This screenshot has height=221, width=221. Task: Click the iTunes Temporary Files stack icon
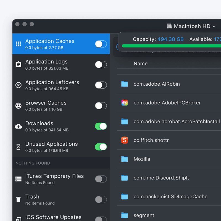click(x=18, y=179)
